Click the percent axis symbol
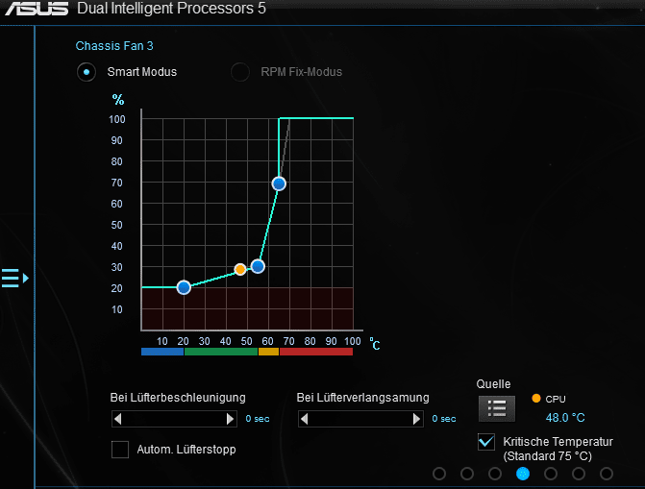The height and width of the screenshot is (489, 645). pyautogui.click(x=118, y=100)
